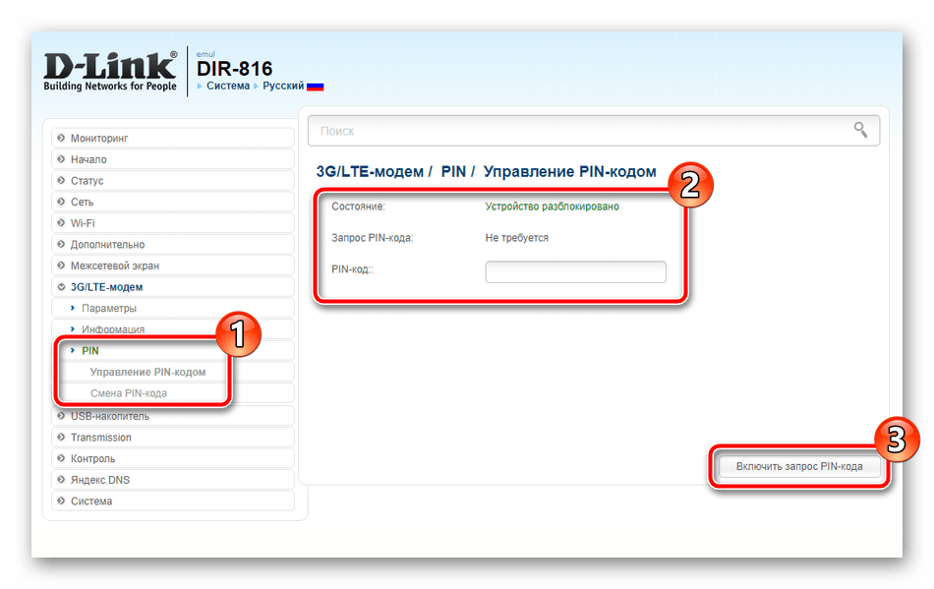Click 3G/LTE-модем in page breadcrumb
This screenshot has height=589, width=934.
[x=370, y=171]
